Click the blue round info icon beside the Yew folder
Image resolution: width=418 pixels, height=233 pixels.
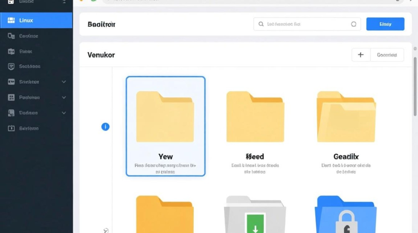[x=105, y=127]
